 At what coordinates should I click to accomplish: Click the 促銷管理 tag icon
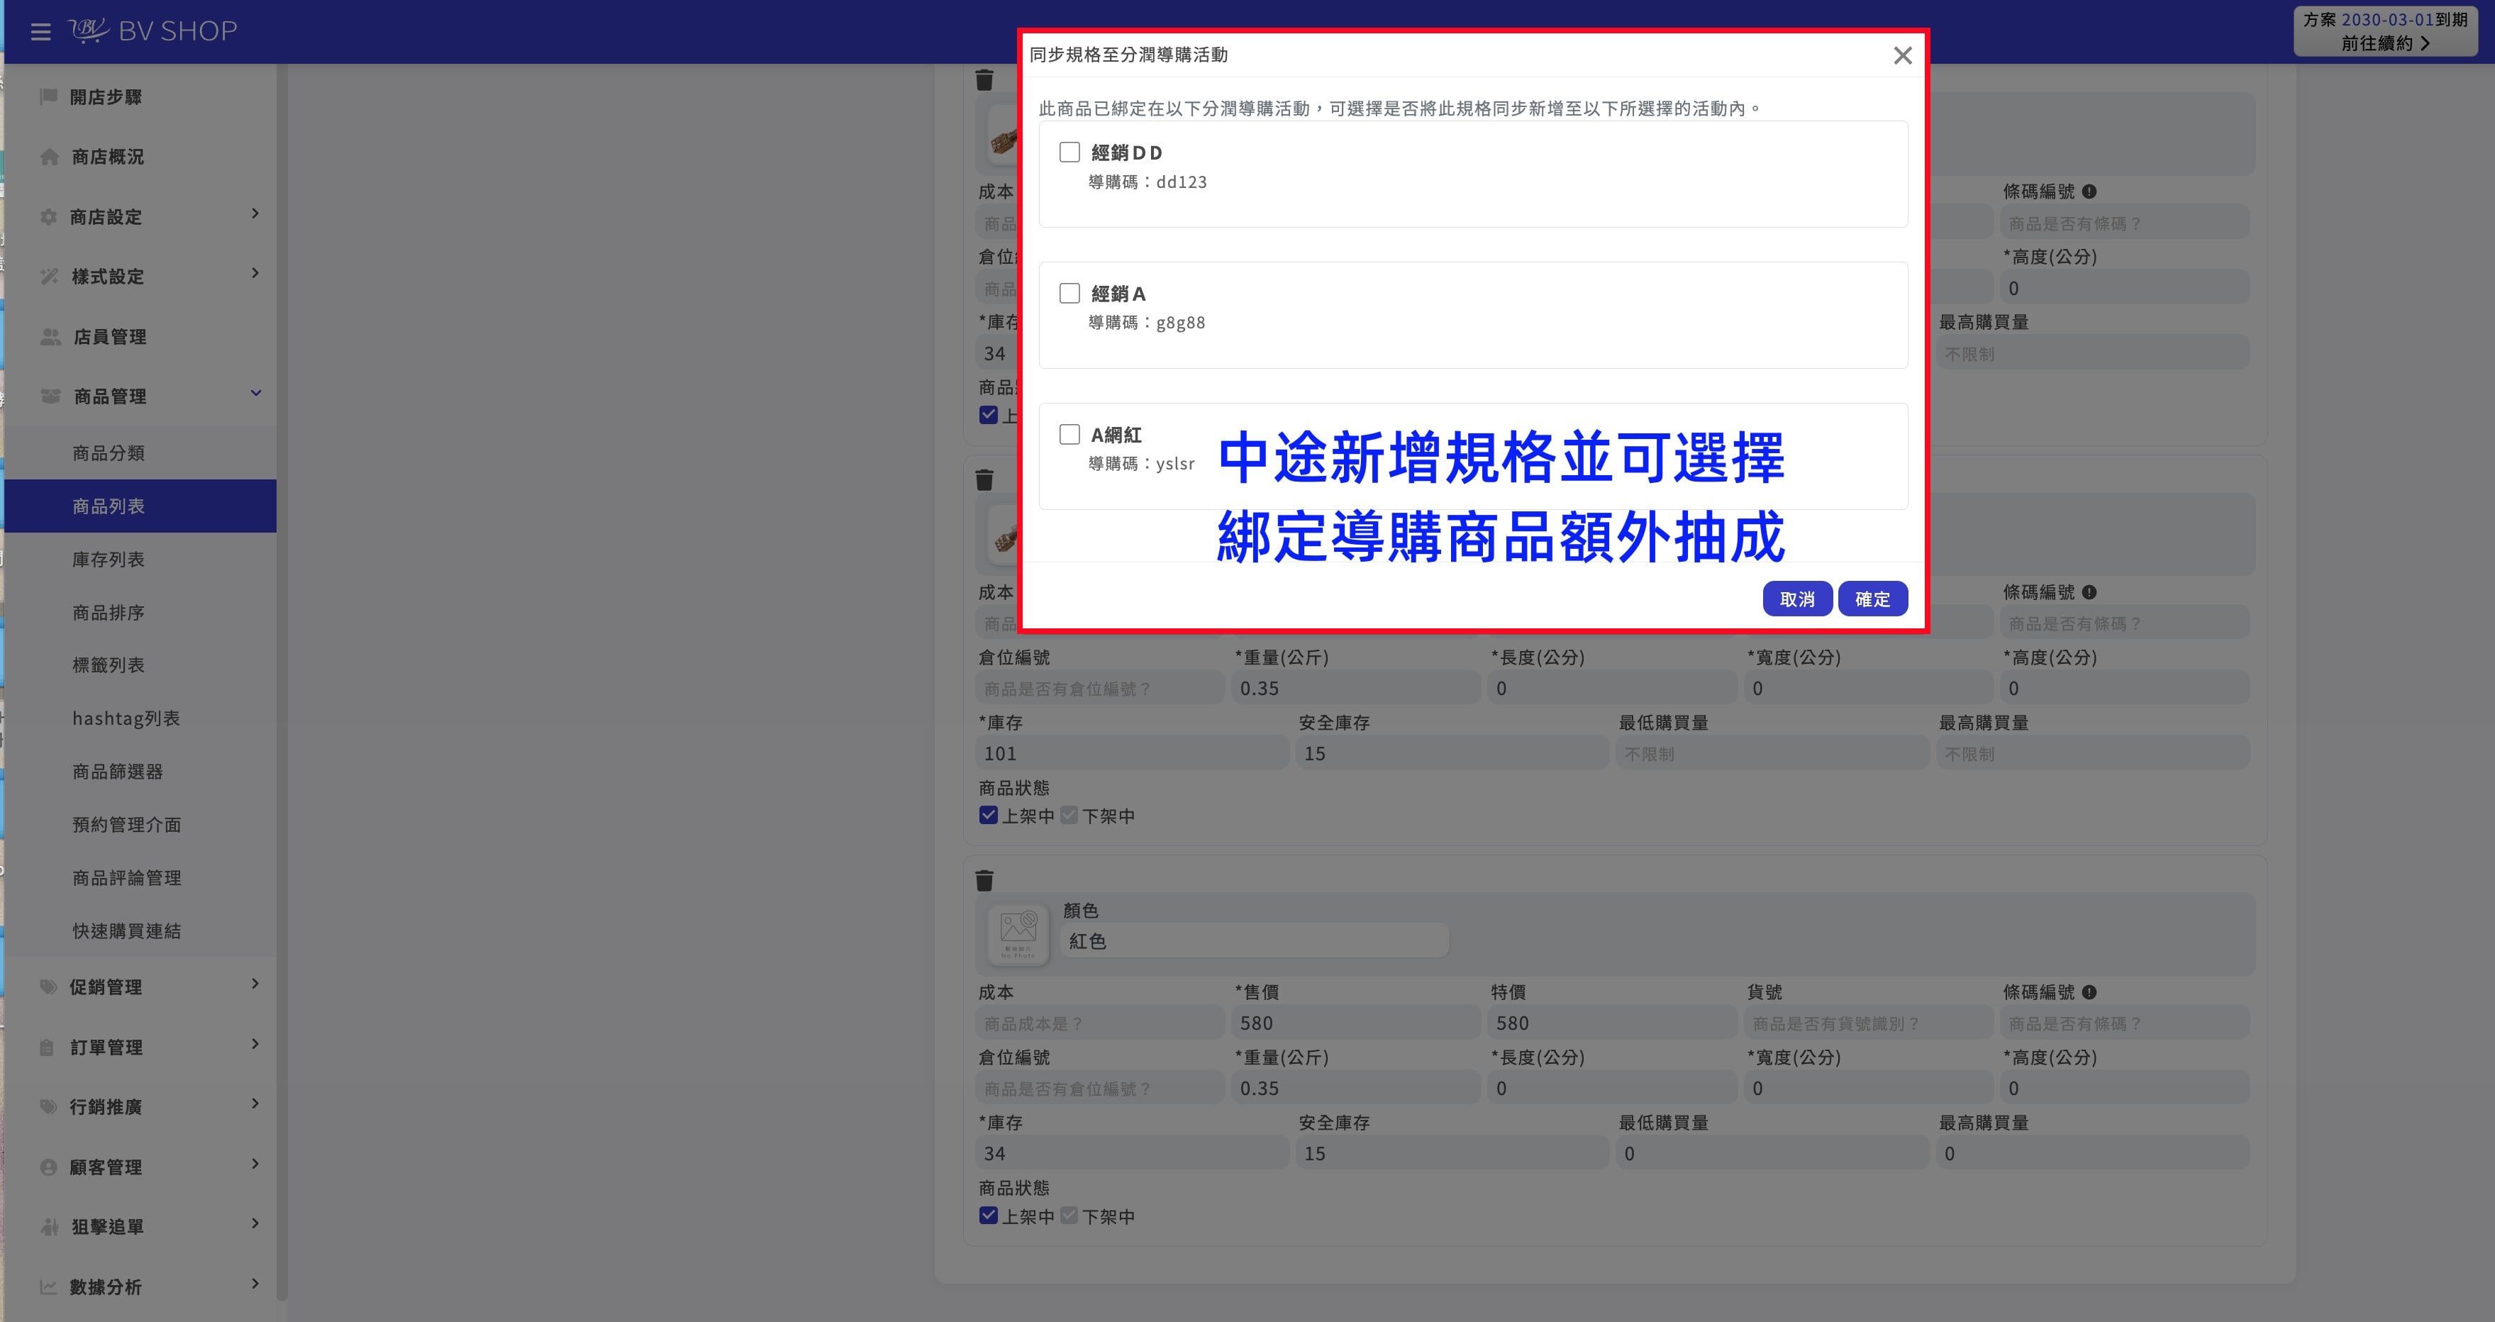48,987
